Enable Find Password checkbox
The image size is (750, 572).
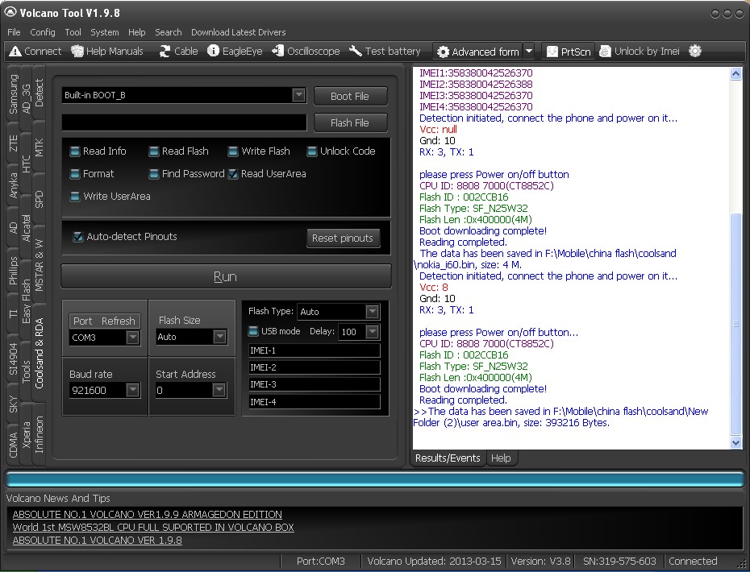[153, 174]
